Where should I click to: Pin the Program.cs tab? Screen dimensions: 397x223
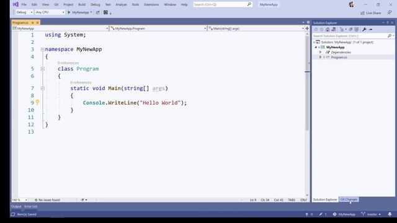point(32,23)
